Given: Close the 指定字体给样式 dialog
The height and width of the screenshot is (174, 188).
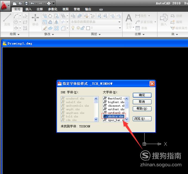Looking at the screenshot, I should coord(152,84).
